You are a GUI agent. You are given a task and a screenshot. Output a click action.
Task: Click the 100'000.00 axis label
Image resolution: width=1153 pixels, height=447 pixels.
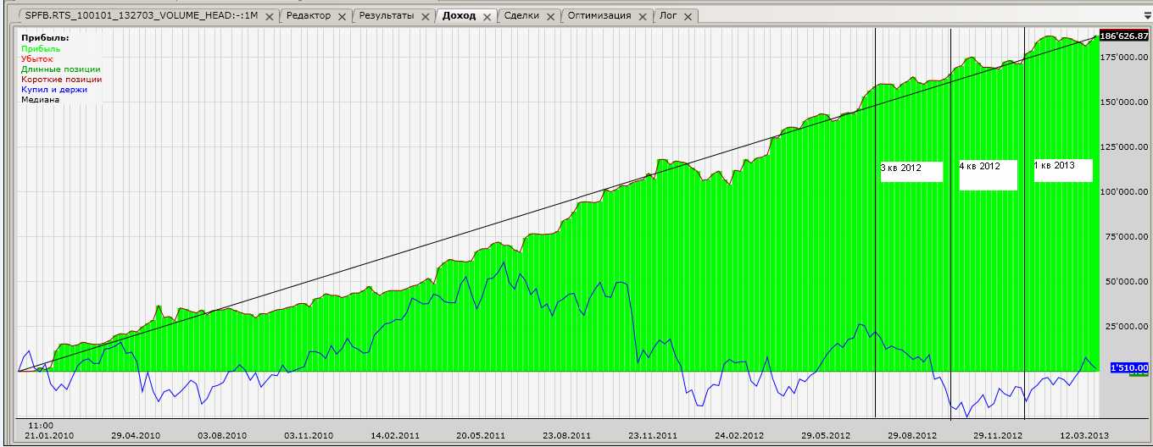point(1125,192)
